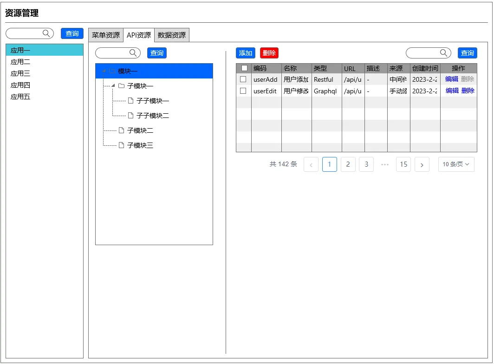Select 子模块一 tree item
The width and height of the screenshot is (494, 364).
tap(140, 86)
